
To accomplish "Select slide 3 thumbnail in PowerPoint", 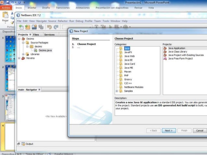I will [x=10, y=107].
